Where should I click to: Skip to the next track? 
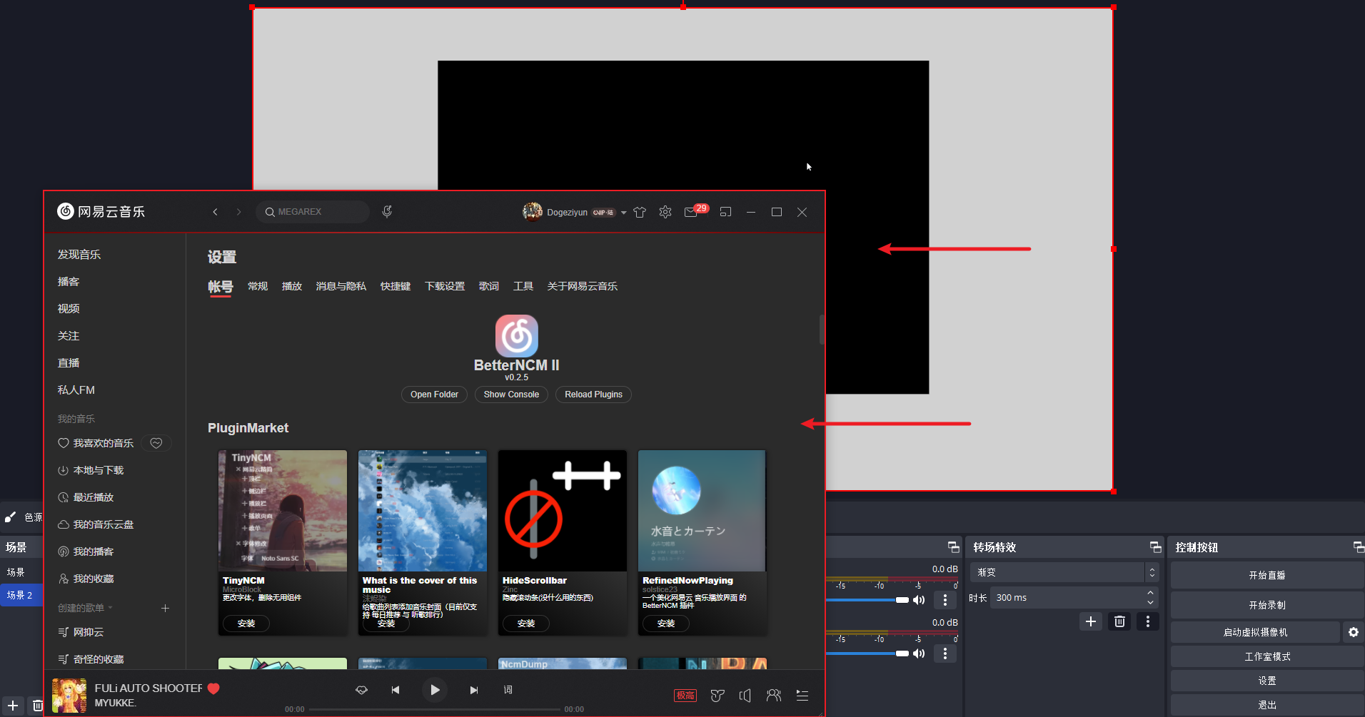pyautogui.click(x=474, y=690)
